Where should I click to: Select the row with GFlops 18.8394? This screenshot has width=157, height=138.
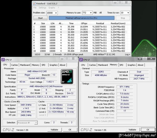80,27
